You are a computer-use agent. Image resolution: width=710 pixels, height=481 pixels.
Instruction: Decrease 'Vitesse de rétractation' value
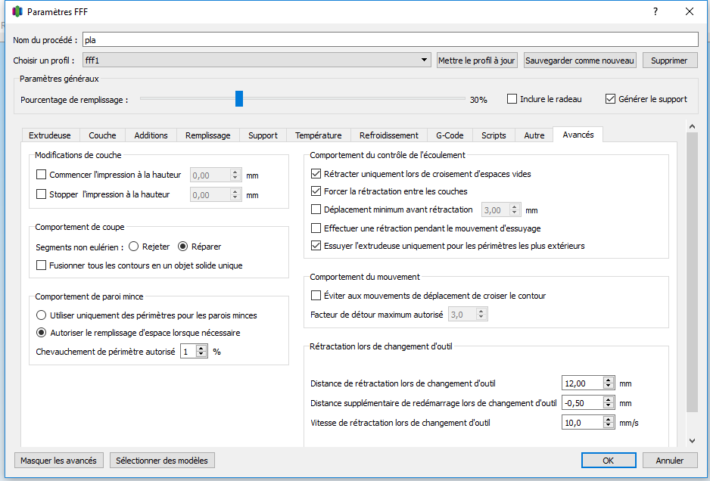609,425
